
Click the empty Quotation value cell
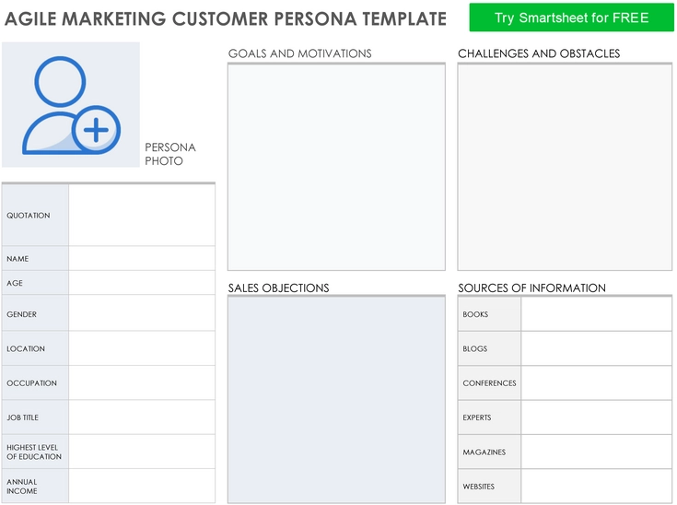tap(142, 215)
